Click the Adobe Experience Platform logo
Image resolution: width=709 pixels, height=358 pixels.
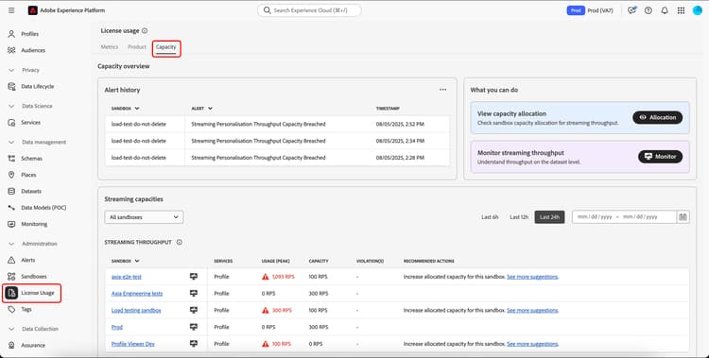pyautogui.click(x=32, y=10)
